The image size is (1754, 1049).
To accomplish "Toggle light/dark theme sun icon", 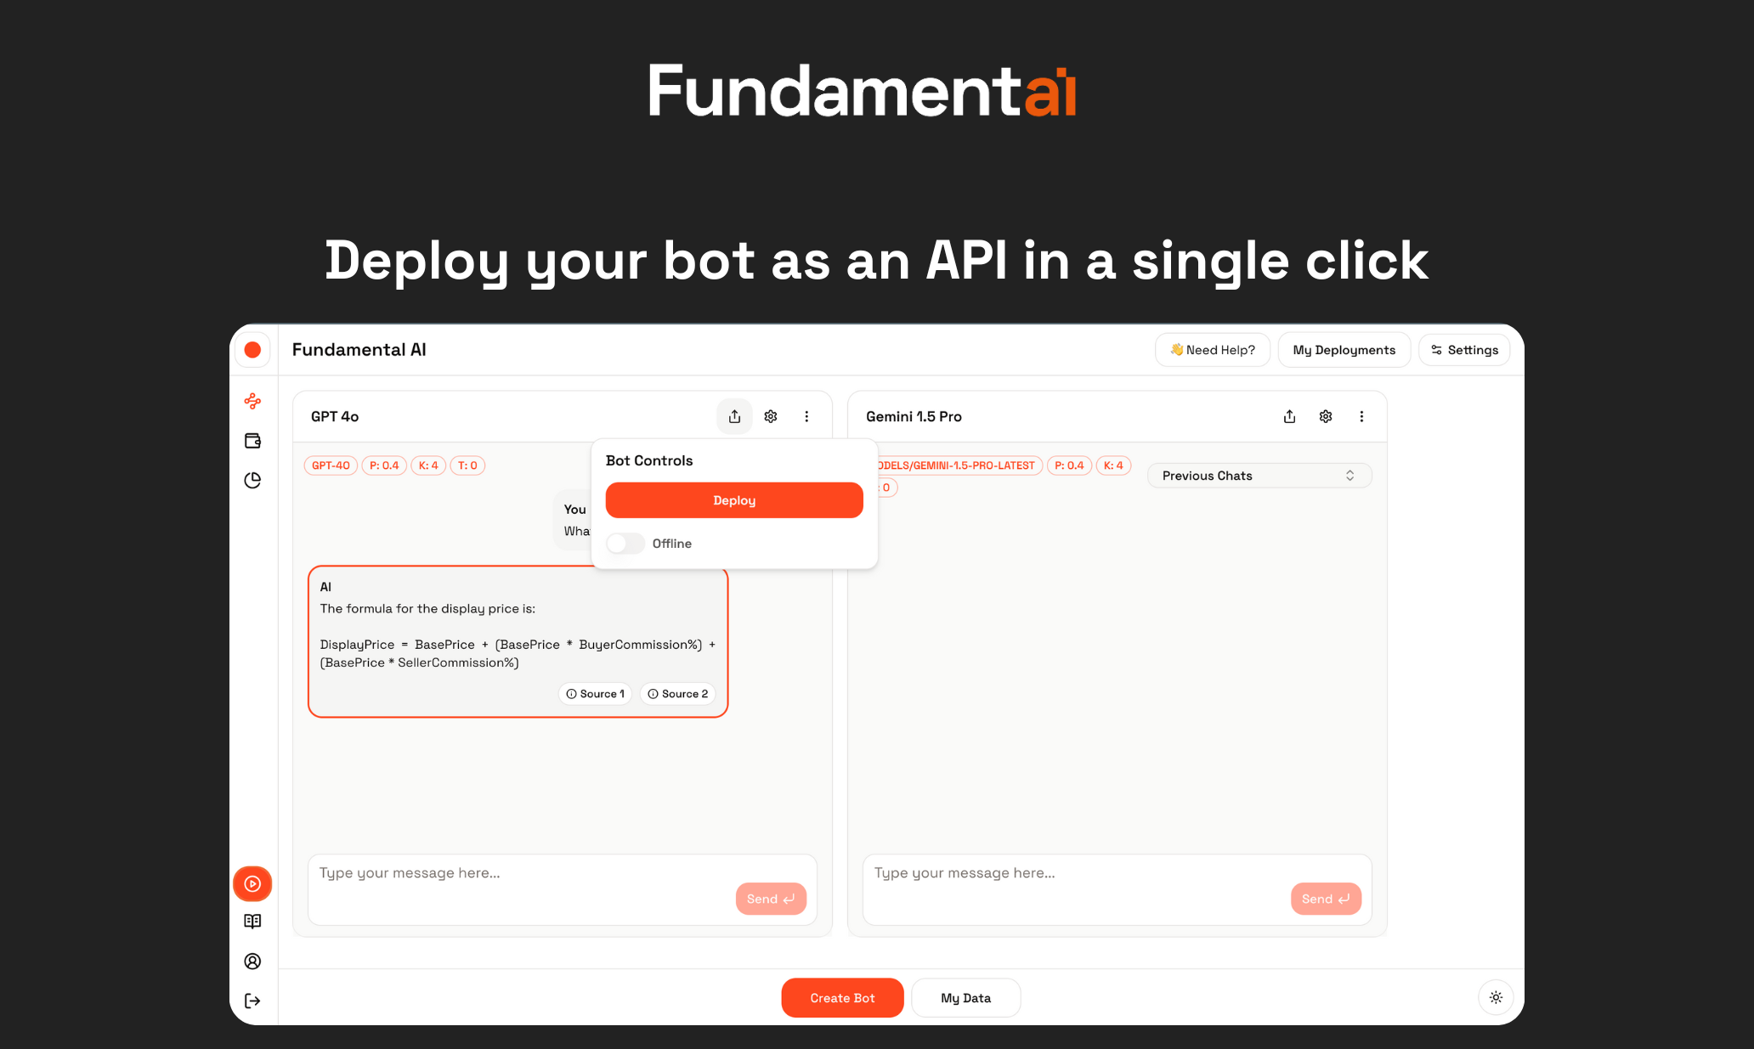I will tap(1496, 998).
